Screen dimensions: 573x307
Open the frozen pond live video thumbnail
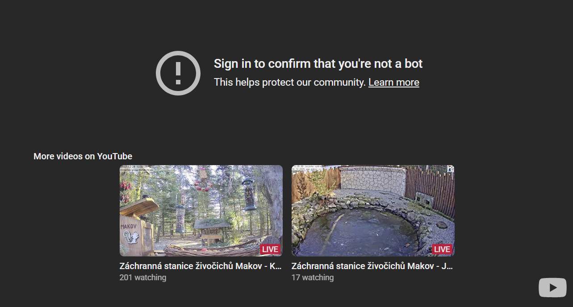pyautogui.click(x=373, y=211)
